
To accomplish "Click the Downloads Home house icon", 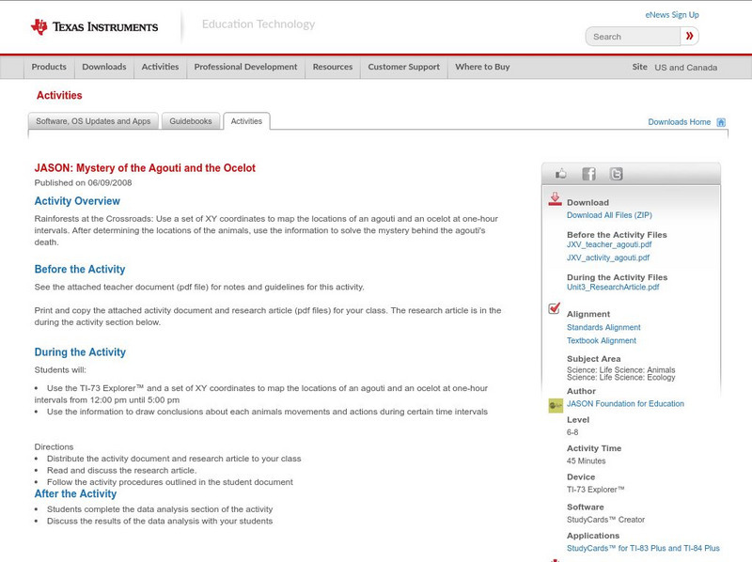I will (x=721, y=122).
